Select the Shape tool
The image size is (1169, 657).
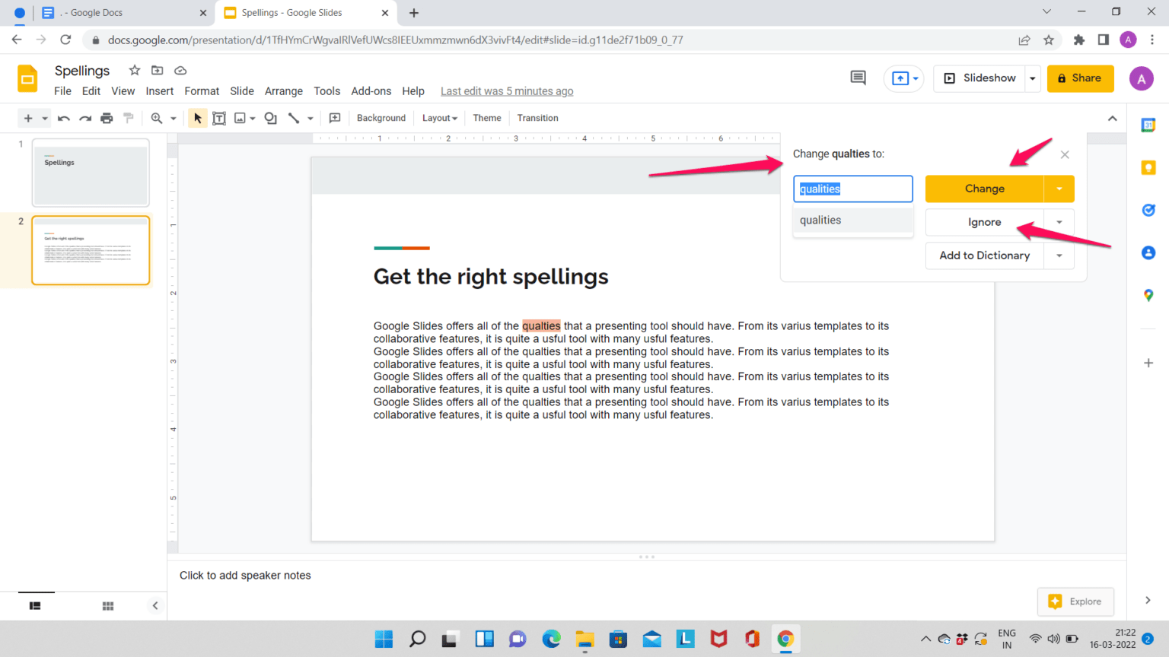270,118
